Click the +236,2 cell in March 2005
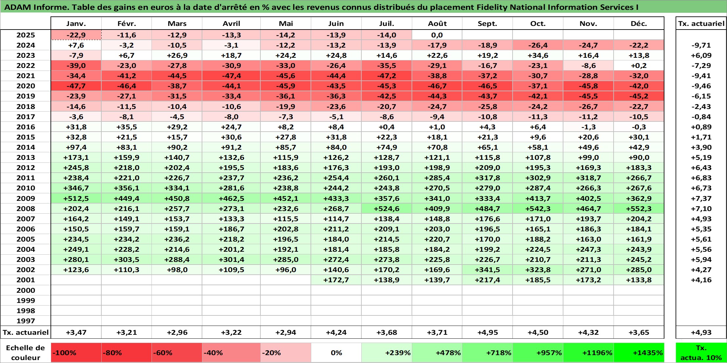 pyautogui.click(x=177, y=239)
